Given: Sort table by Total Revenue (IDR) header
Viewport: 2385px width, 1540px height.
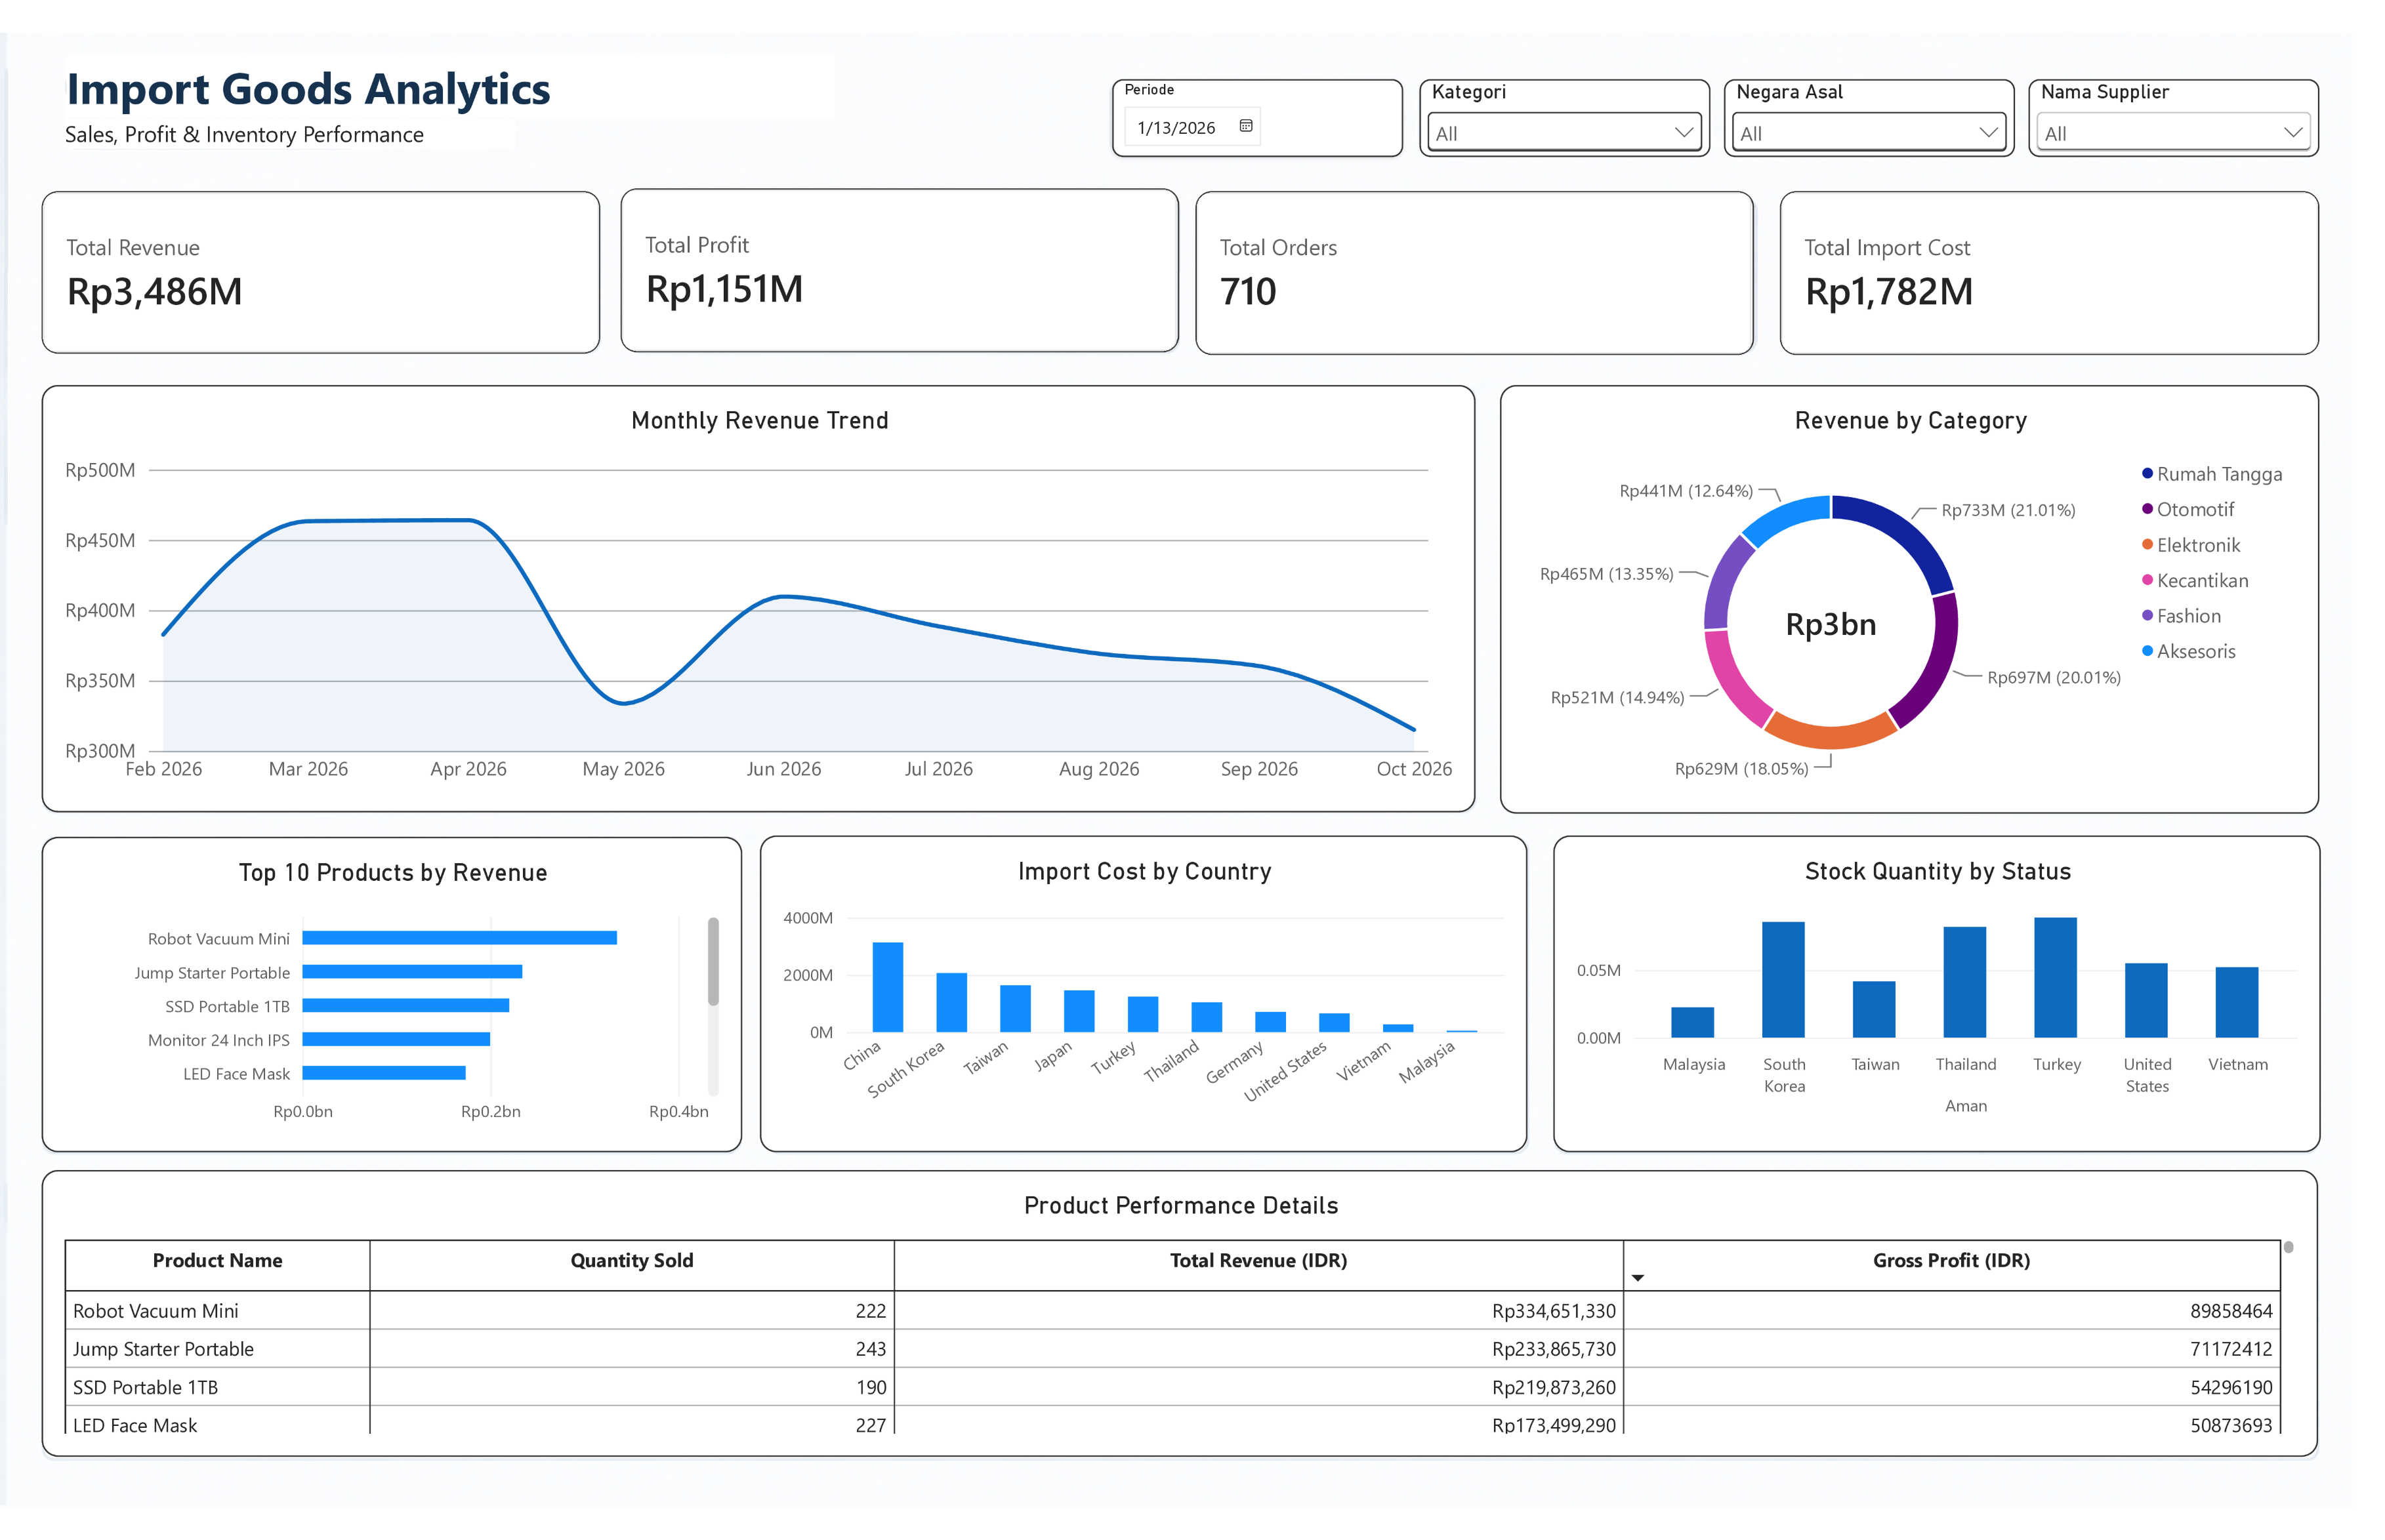Looking at the screenshot, I should (x=1258, y=1260).
